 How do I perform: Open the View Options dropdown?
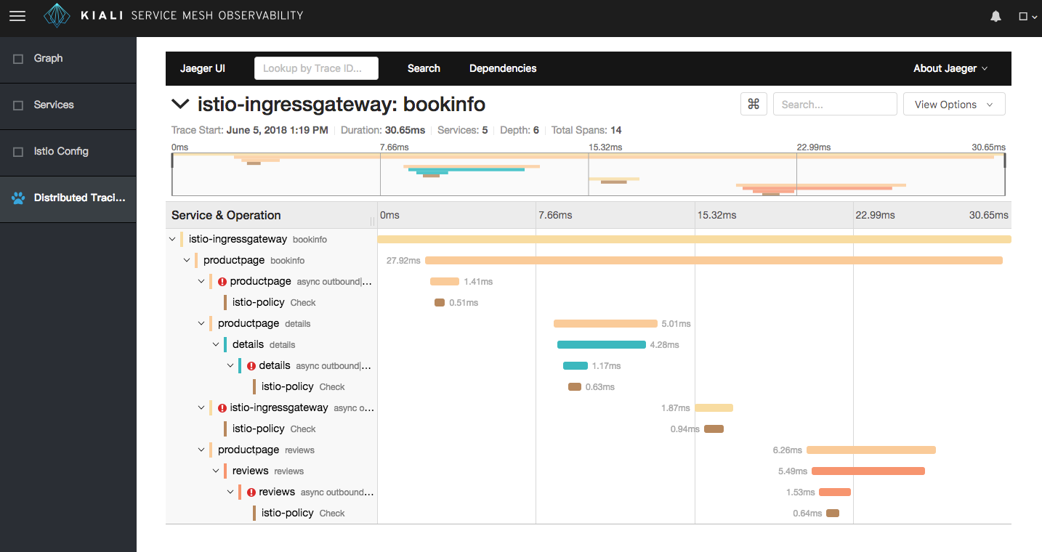(954, 104)
